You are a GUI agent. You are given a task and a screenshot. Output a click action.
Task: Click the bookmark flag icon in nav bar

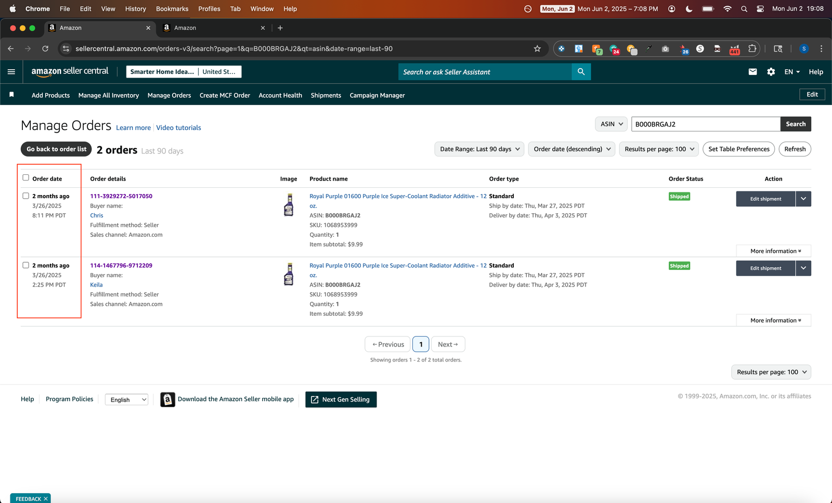click(x=11, y=95)
